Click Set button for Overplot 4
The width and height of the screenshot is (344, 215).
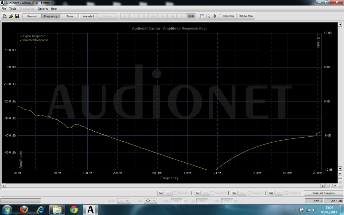[271, 193]
